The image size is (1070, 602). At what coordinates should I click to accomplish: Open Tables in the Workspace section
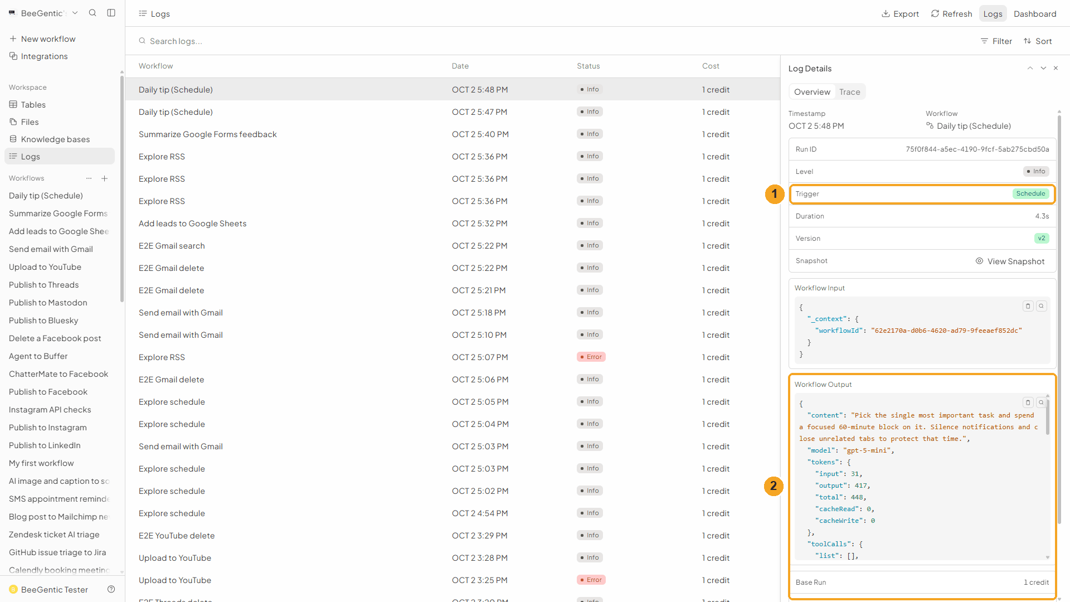tap(28, 105)
